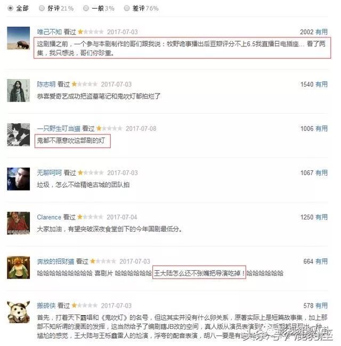Screen dimensions: 341x346
Task: Open 奔放的招财猫 user avatar
Action: [x=19, y=268]
